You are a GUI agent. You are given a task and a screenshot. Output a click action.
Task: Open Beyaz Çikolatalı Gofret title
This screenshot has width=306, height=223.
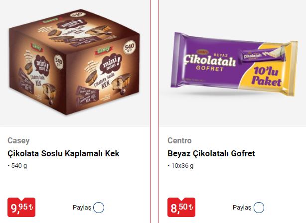click(x=211, y=153)
